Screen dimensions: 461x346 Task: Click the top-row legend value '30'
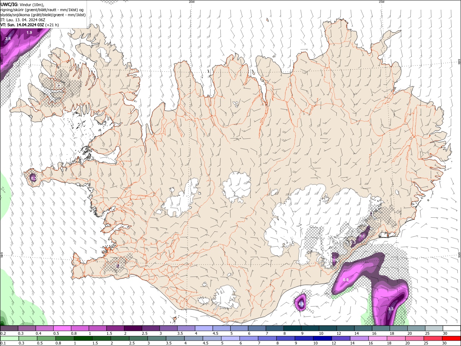[x=445, y=333]
